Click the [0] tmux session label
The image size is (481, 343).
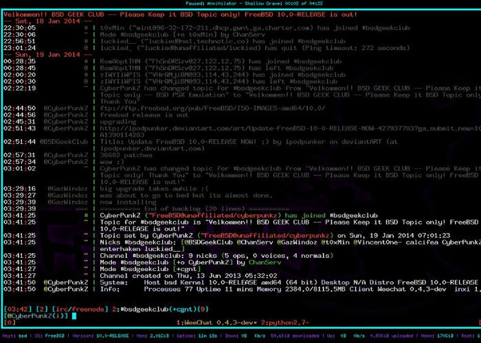10,322
